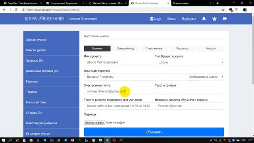Image resolution: width=254 pixels, height=143 pixels.
Task: Open the Поддержка menu in header
Action: (189, 19)
